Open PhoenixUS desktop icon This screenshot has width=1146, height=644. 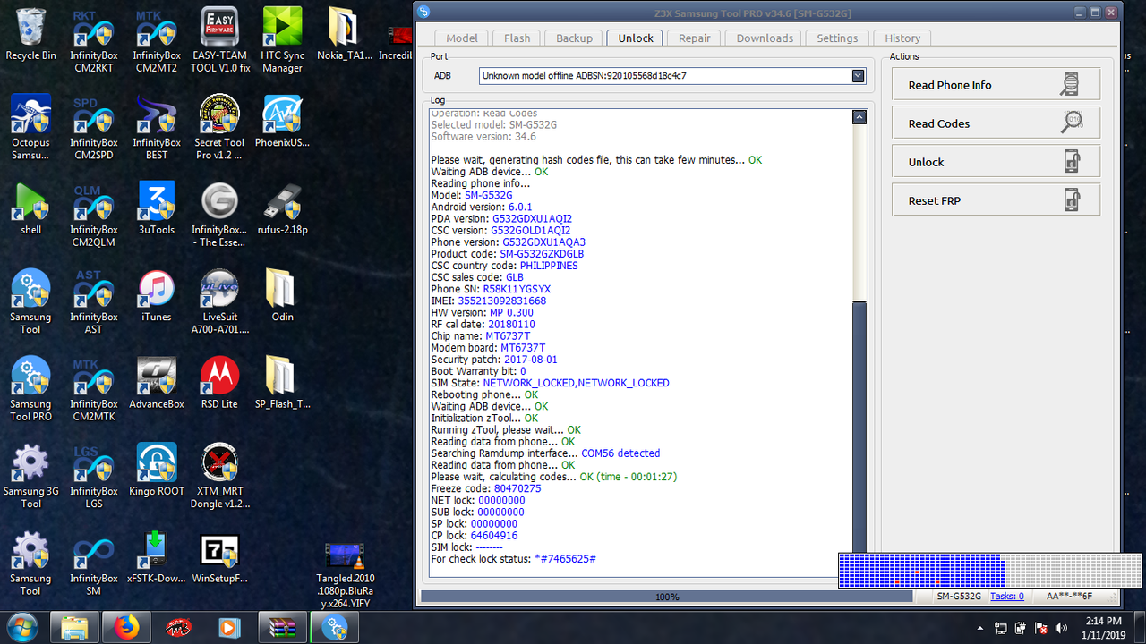click(282, 122)
